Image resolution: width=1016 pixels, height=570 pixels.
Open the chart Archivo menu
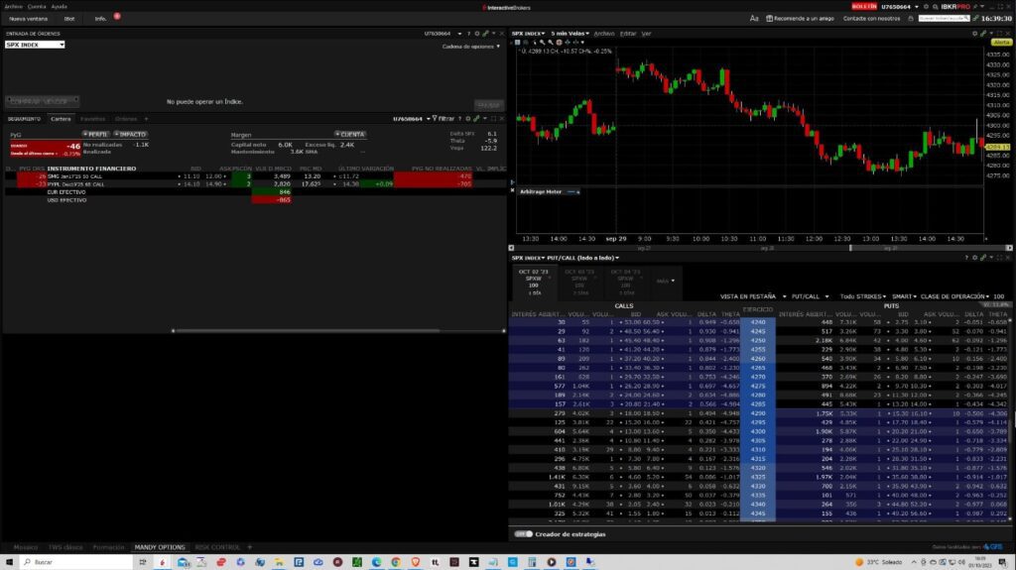click(604, 34)
